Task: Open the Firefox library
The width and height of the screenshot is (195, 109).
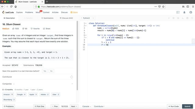Action: click(x=183, y=7)
